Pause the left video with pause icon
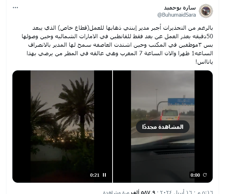 pyautogui.click(x=104, y=175)
